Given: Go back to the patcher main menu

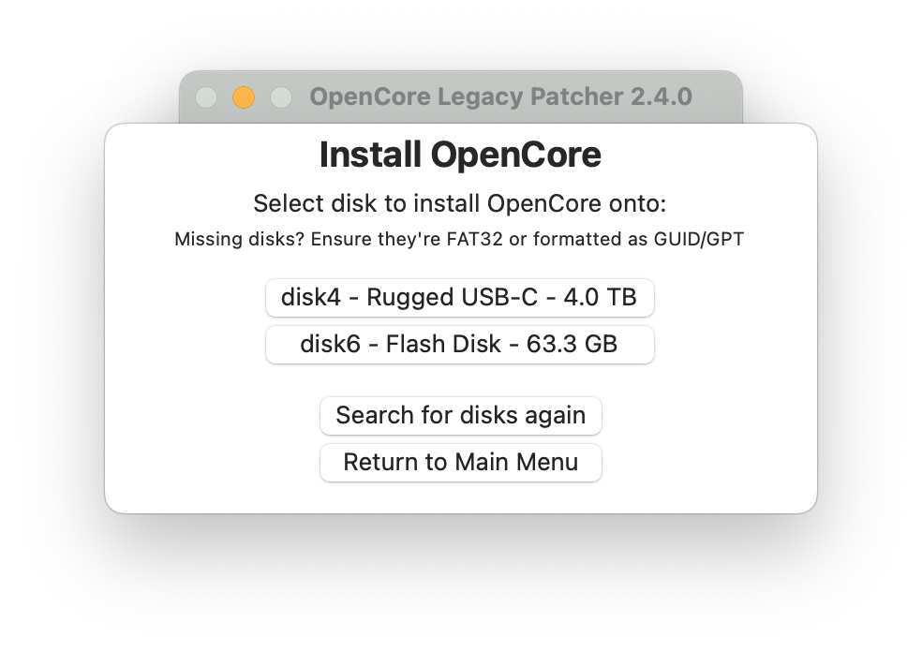Looking at the screenshot, I should (460, 462).
